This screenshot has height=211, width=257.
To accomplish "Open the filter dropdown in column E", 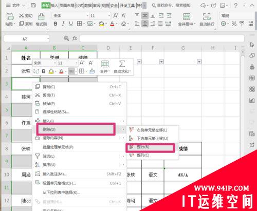I will point(139,62).
